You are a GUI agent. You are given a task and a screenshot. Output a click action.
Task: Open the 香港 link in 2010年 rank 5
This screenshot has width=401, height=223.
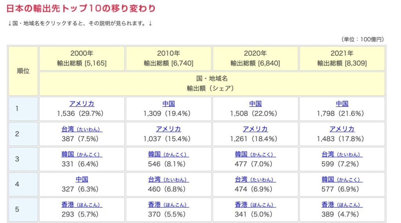(168, 205)
